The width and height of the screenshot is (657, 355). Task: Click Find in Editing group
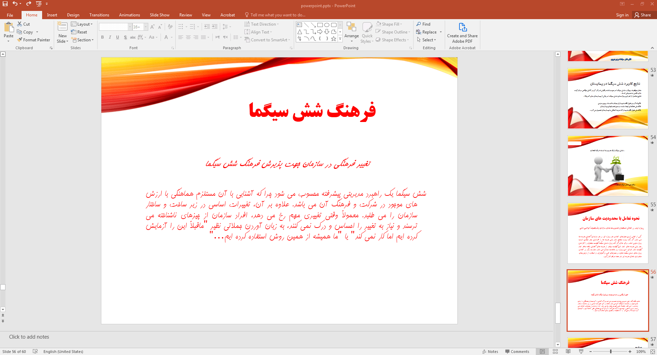(424, 24)
